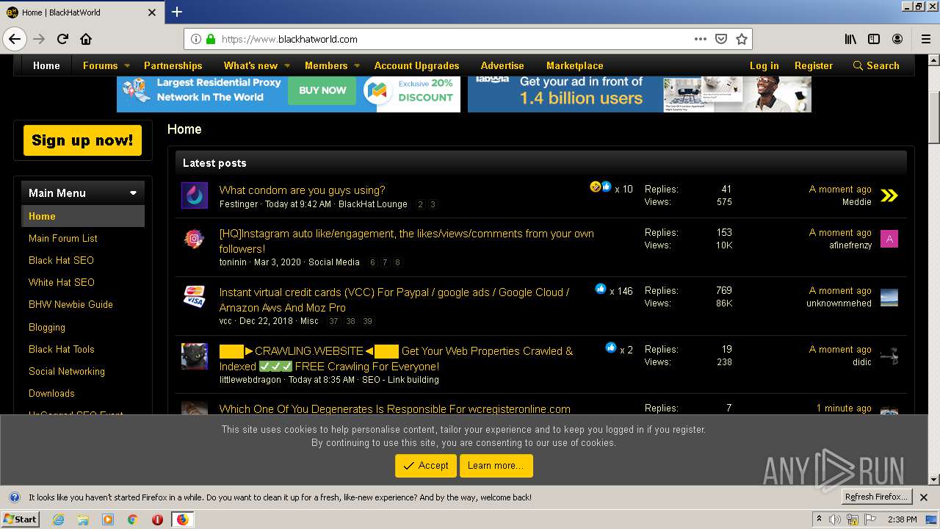
Task: Open didic's avatar thumbnail
Action: coord(889,356)
